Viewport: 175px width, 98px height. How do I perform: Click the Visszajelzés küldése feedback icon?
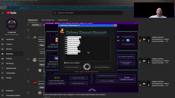pyautogui.click(x=2, y=96)
